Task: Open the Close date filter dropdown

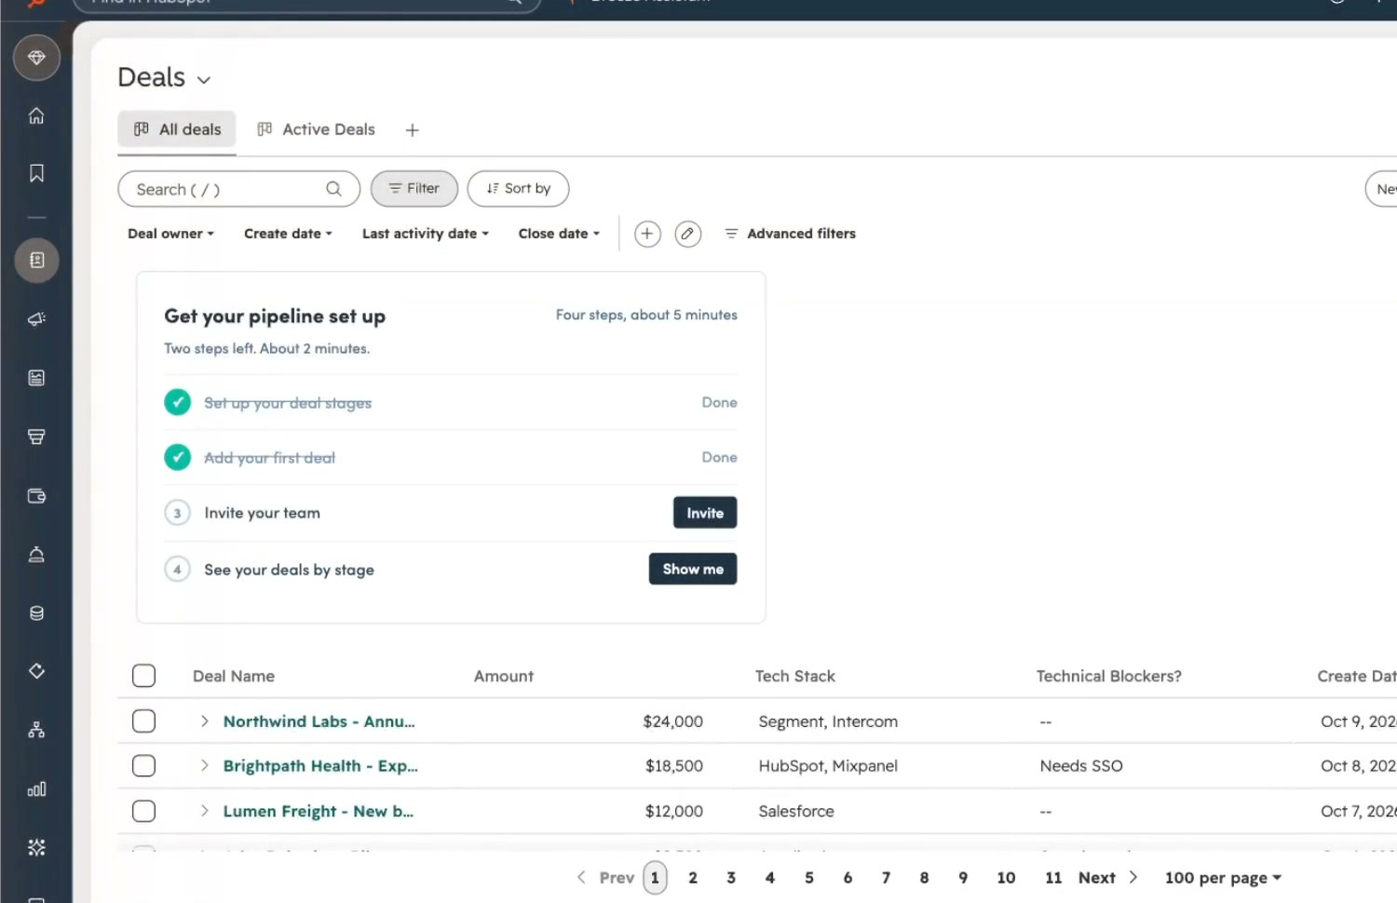Action: click(x=559, y=234)
